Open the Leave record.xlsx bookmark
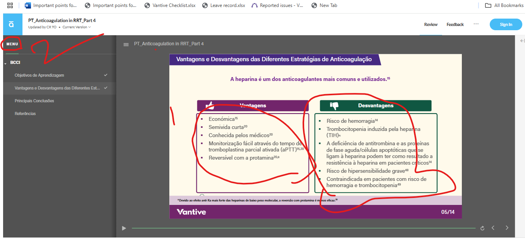The width and height of the screenshot is (525, 239). point(224,5)
